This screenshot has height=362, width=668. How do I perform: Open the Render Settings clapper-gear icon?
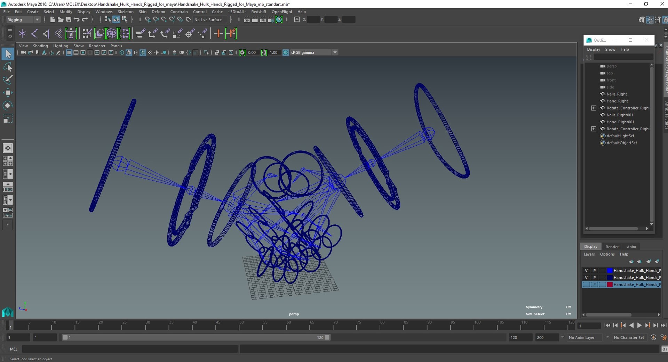(x=271, y=19)
